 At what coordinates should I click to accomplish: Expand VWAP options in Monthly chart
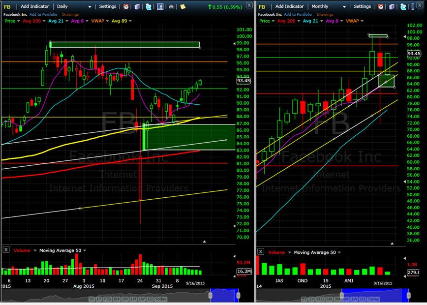[362, 21]
